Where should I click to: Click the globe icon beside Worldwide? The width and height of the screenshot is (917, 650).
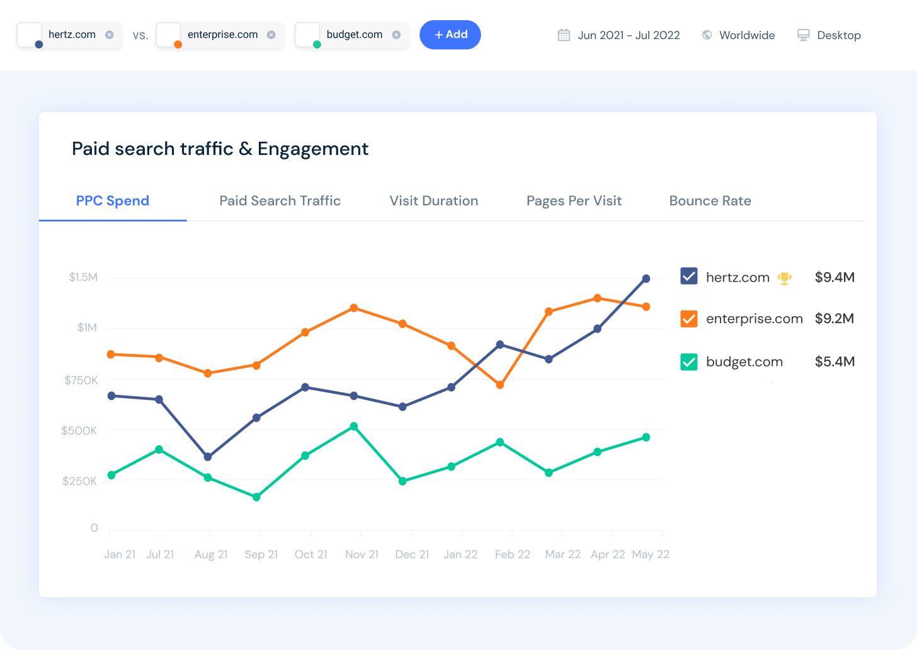707,35
